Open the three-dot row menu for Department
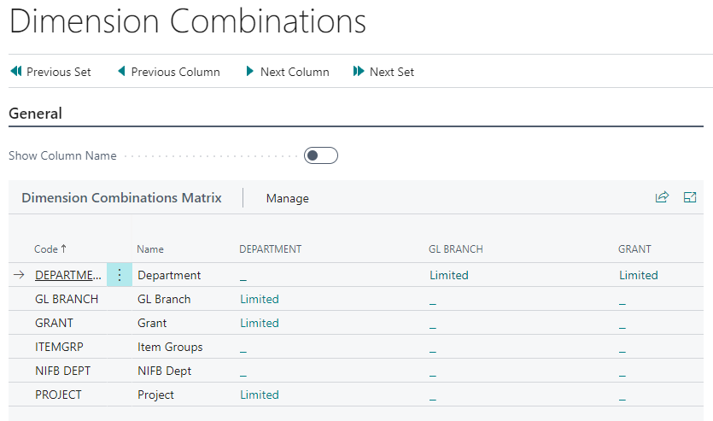The height and width of the screenshot is (421, 713). pos(120,275)
